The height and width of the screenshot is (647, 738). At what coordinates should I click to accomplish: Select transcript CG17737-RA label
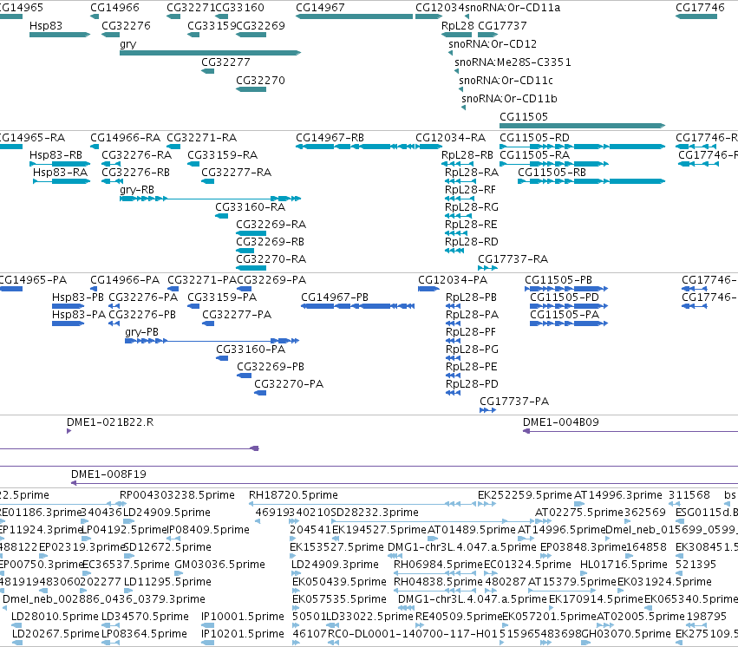pyautogui.click(x=513, y=259)
